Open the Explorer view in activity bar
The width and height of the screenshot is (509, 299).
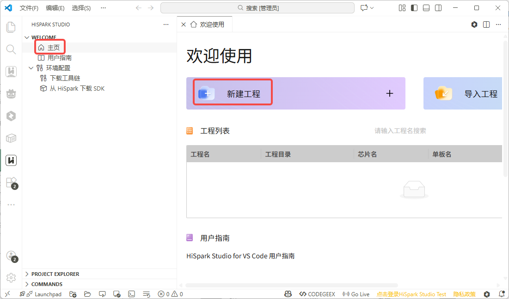[11, 27]
